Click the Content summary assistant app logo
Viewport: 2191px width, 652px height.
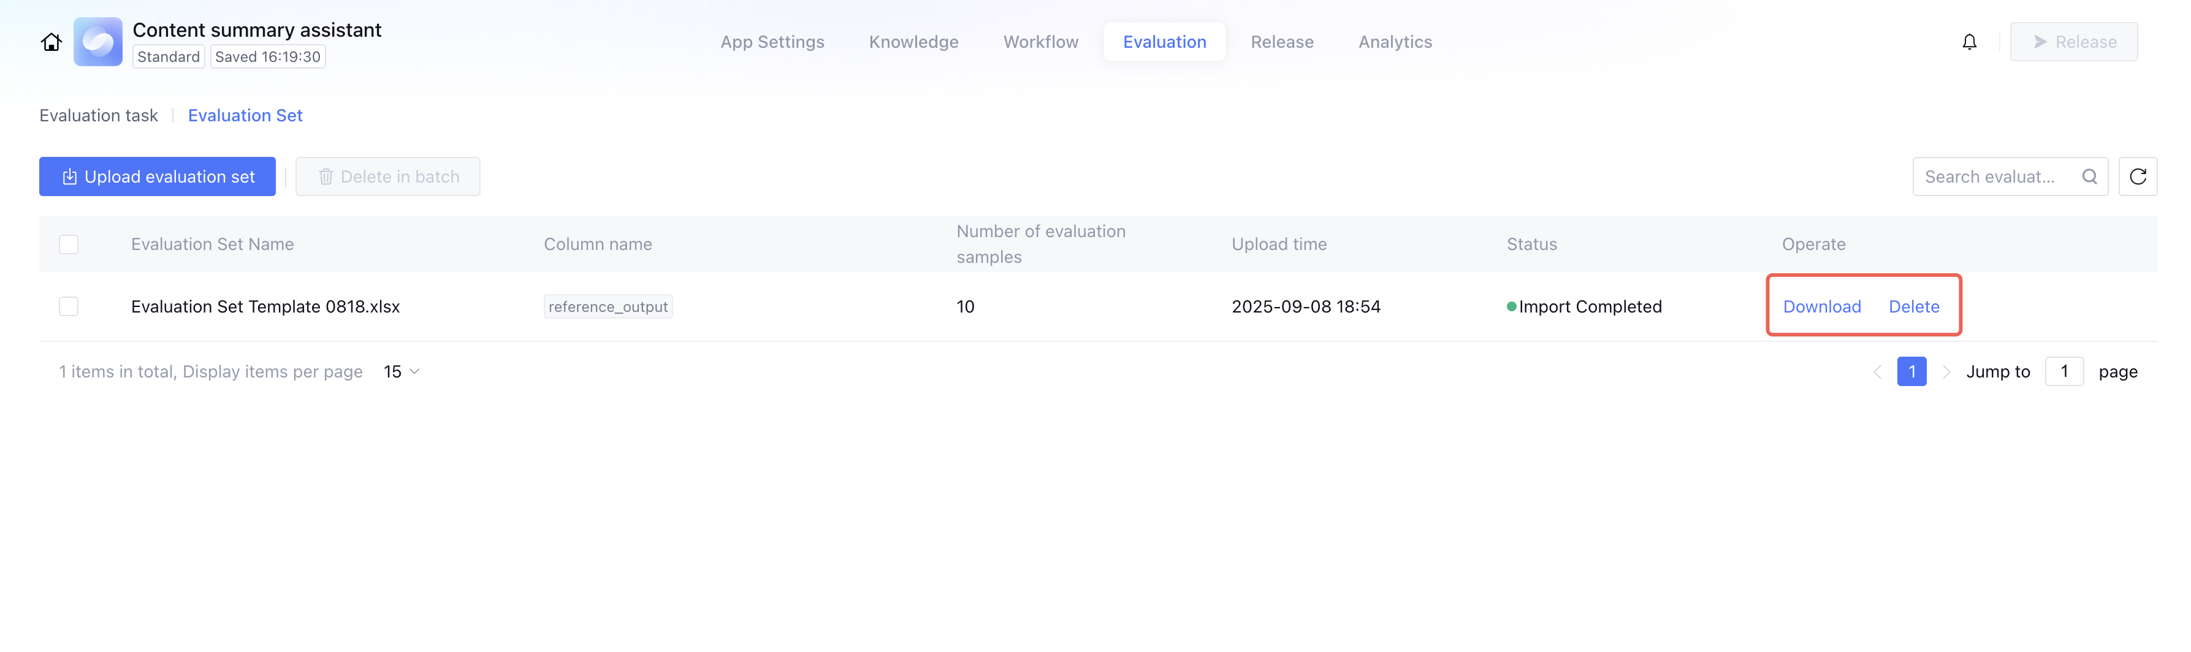coord(98,42)
